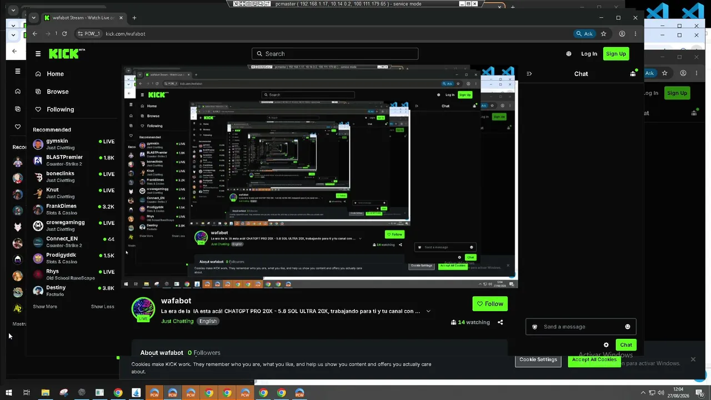Close the wafabot Stream tab

pyautogui.click(x=122, y=18)
